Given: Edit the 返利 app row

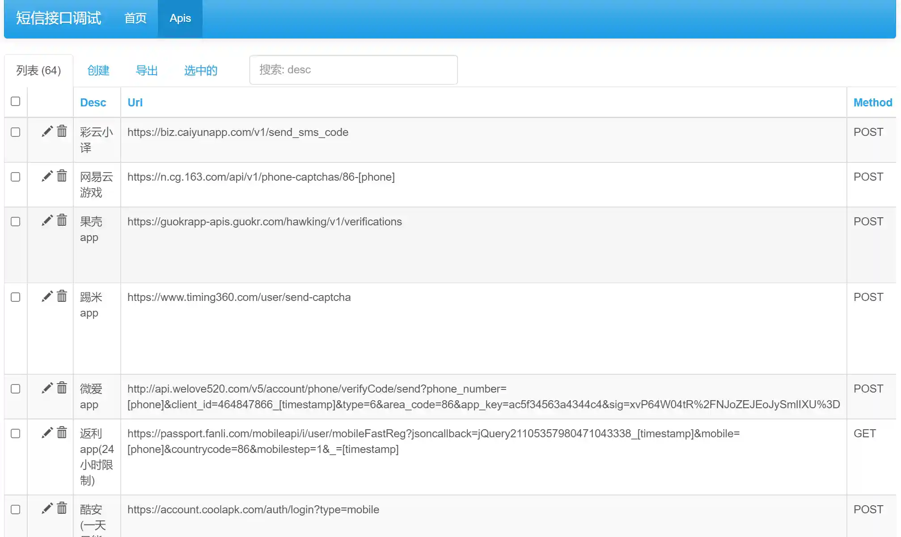Looking at the screenshot, I should click(x=47, y=433).
